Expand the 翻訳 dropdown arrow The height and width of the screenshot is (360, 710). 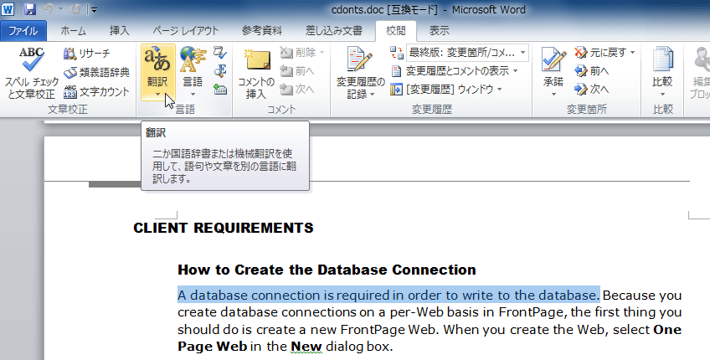click(x=157, y=95)
